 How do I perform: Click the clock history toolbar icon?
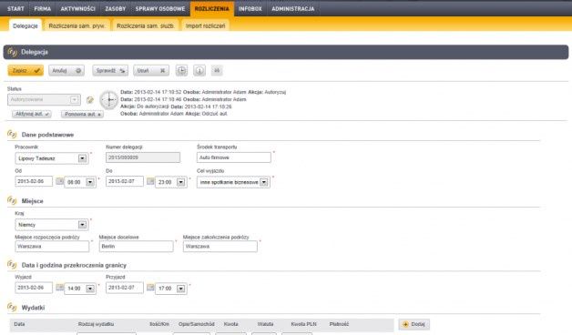pos(181,70)
